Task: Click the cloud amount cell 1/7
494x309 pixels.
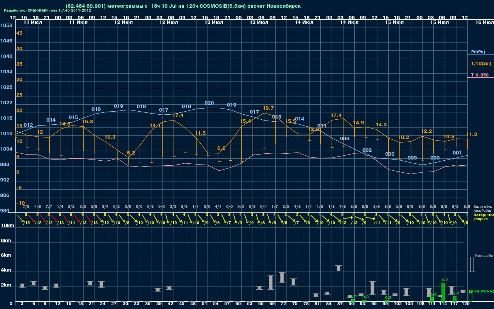Action: click(x=275, y=207)
